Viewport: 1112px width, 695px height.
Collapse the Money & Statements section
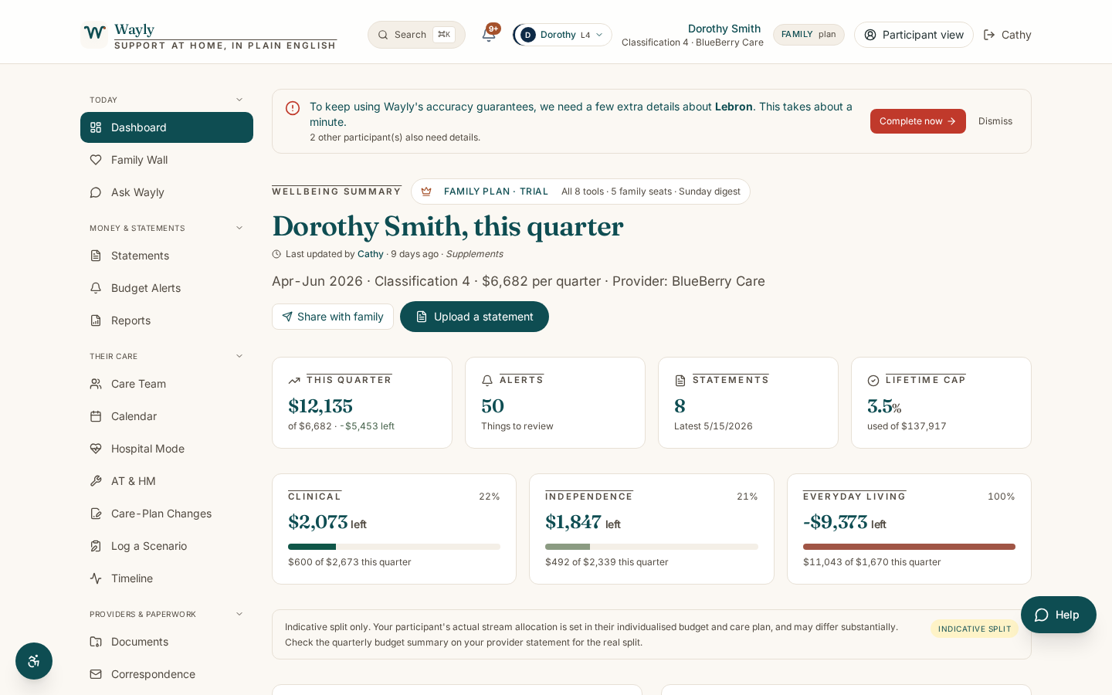(x=239, y=228)
